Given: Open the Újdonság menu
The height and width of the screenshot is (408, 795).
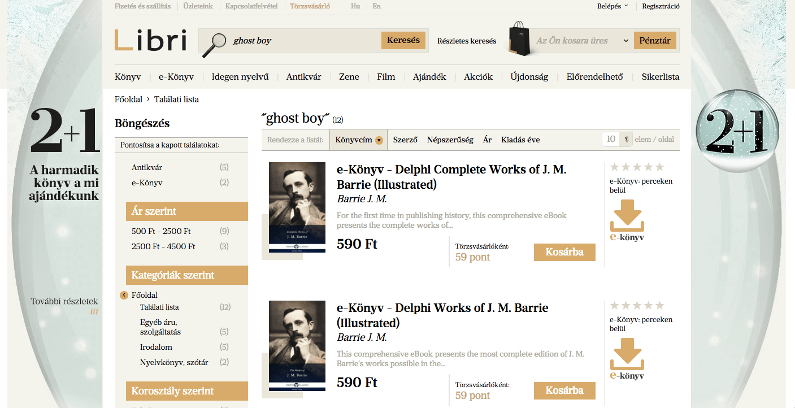Looking at the screenshot, I should (x=529, y=77).
